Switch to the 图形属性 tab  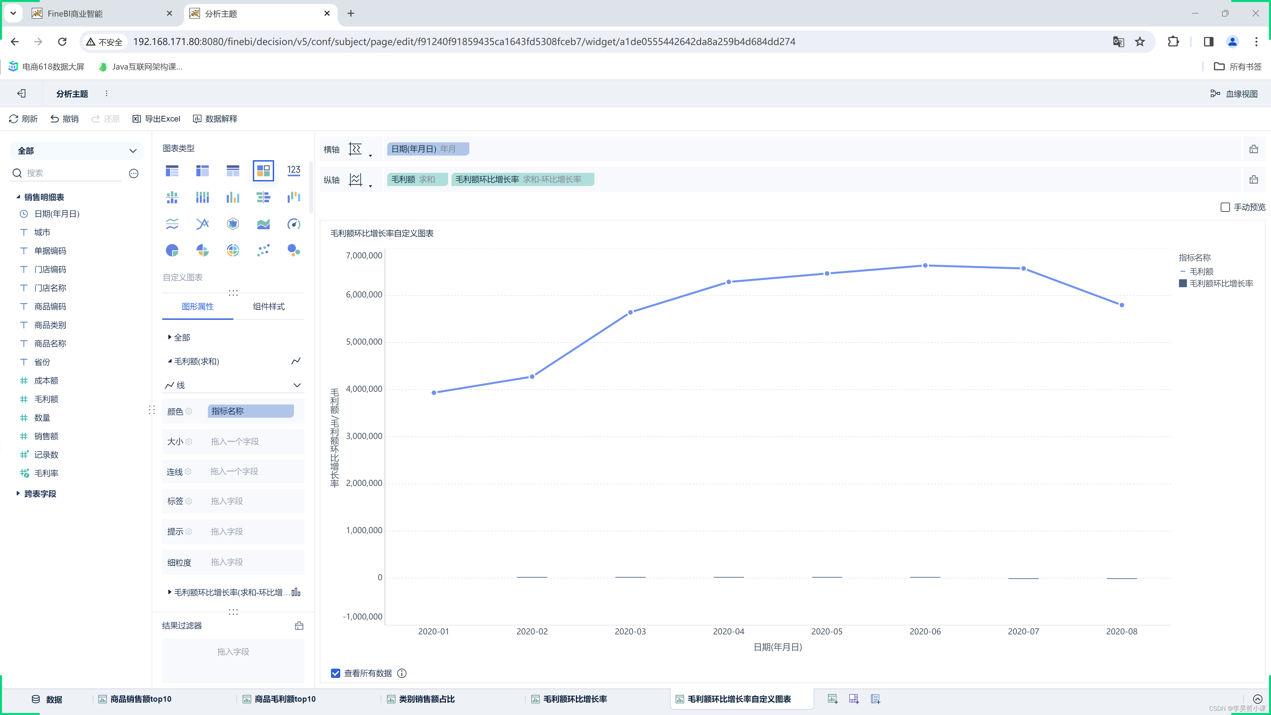click(197, 307)
